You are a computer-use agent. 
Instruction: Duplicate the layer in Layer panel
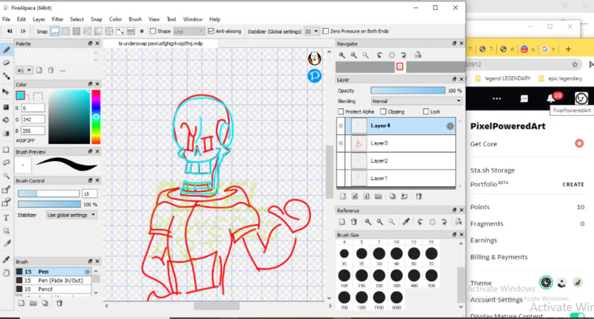[393, 196]
